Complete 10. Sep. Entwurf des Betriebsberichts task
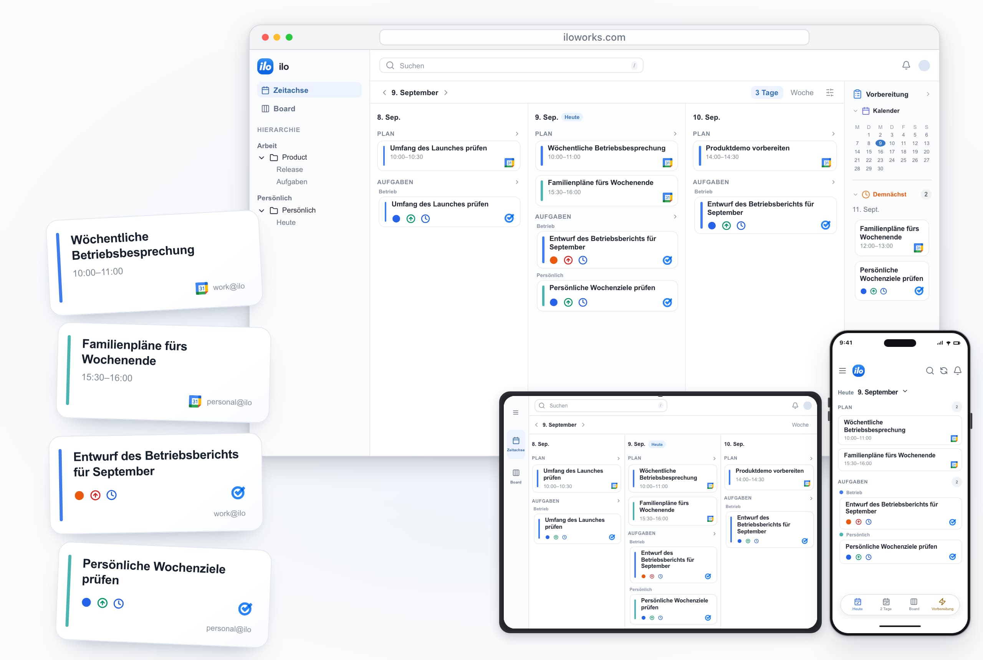Image resolution: width=983 pixels, height=660 pixels. pyautogui.click(x=826, y=225)
